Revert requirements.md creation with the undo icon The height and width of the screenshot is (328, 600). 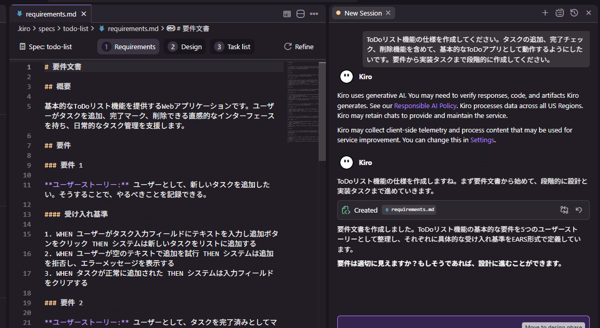tap(579, 210)
